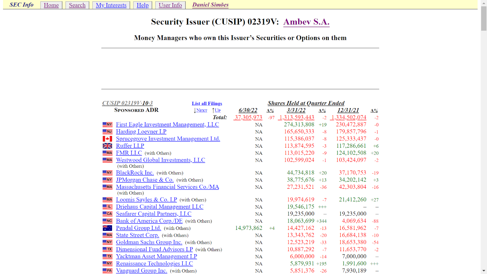487x274 pixels.
Task: Click the TX flag beside Dimensional Fund Advisors LP
Action: click(x=107, y=249)
